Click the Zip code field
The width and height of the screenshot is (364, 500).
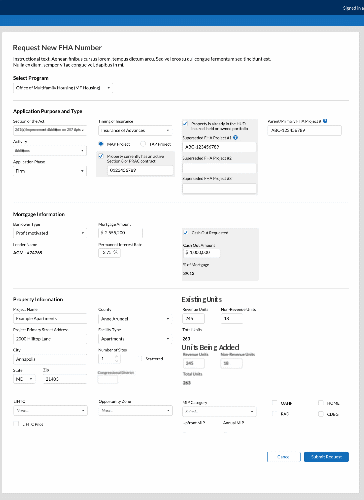(x=65, y=379)
